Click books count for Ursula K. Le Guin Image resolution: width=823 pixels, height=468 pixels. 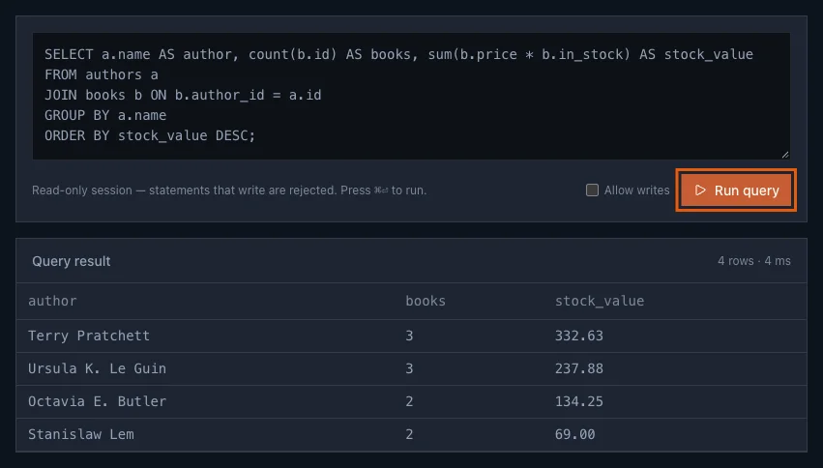[409, 368]
